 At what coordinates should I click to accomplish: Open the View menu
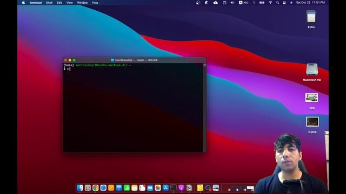pyautogui.click(x=69, y=3)
